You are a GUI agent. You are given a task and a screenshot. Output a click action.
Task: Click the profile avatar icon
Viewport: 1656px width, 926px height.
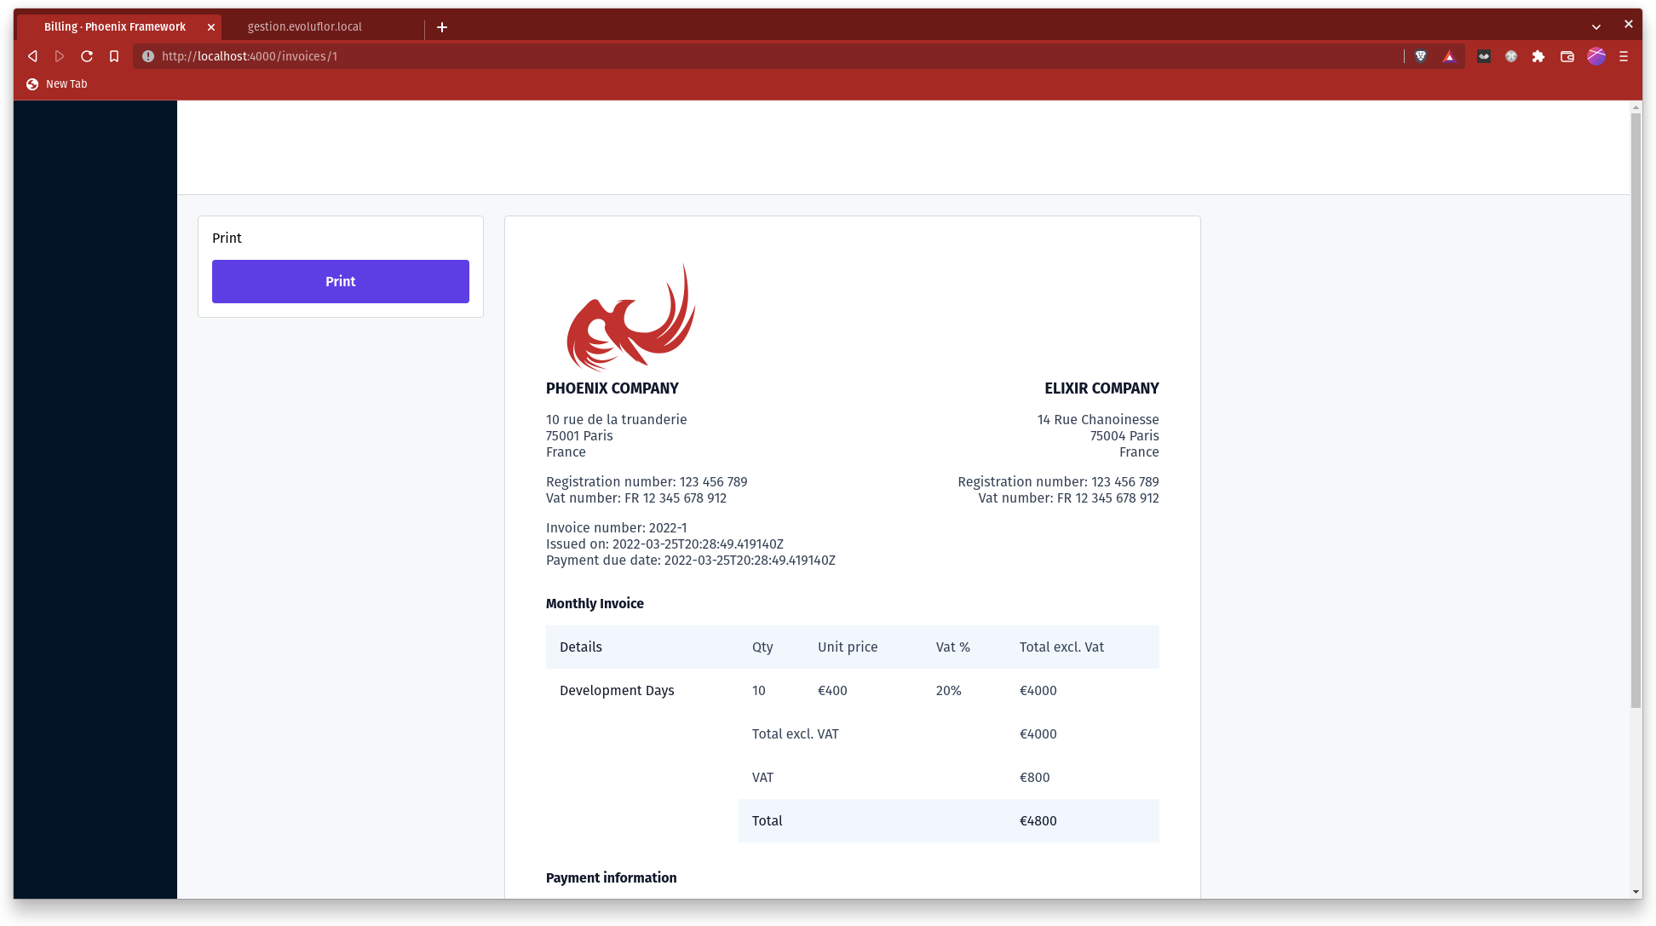click(x=1596, y=56)
